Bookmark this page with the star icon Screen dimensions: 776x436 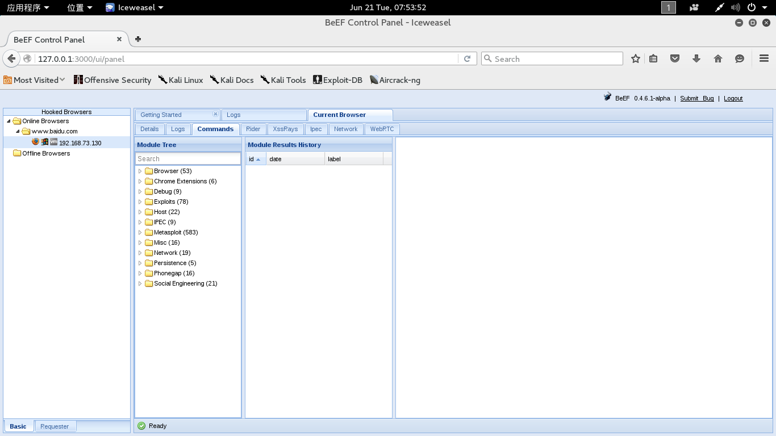click(636, 58)
